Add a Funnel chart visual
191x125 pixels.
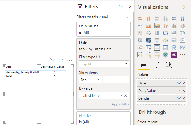coord(157,40)
